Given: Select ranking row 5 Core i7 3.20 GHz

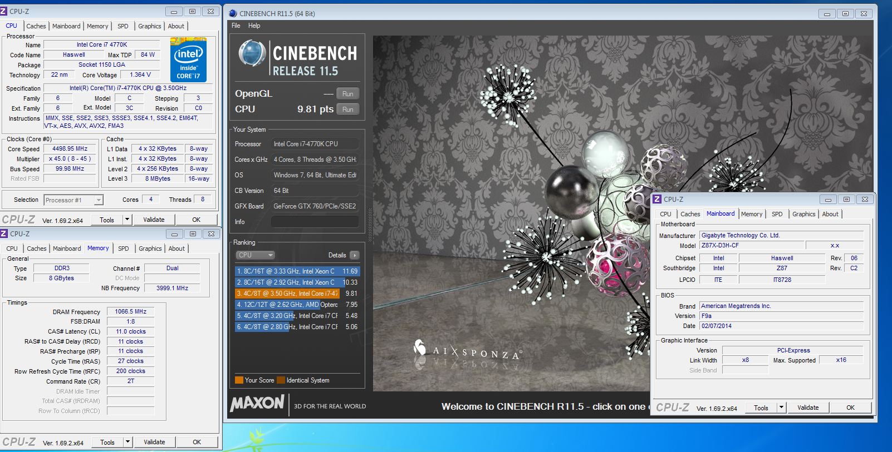Looking at the screenshot, I should click(x=297, y=316).
